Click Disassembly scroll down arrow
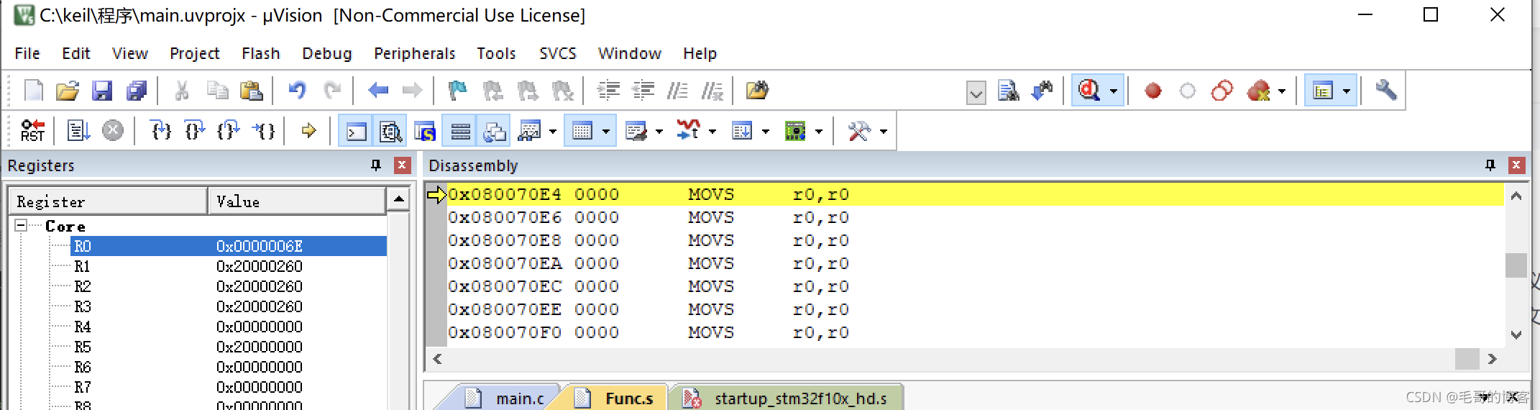The height and width of the screenshot is (410, 1540). click(1516, 334)
